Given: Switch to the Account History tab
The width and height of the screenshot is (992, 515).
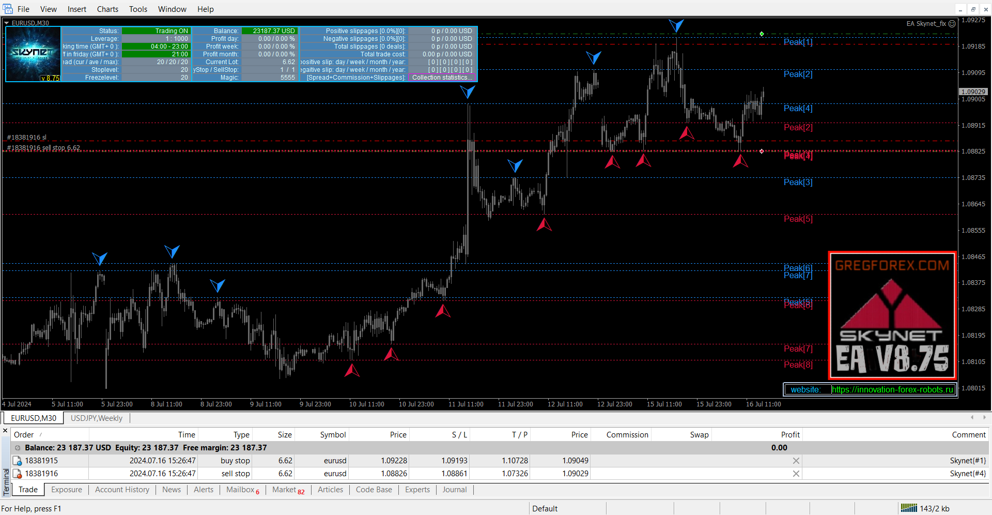Looking at the screenshot, I should tap(122, 490).
